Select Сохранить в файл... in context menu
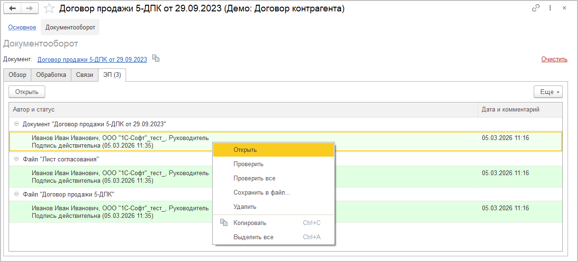Image resolution: width=578 pixels, height=262 pixels. tap(262, 193)
